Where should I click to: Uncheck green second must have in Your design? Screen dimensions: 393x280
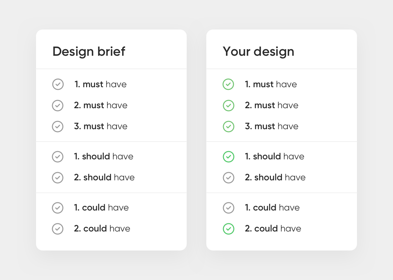pyautogui.click(x=228, y=105)
